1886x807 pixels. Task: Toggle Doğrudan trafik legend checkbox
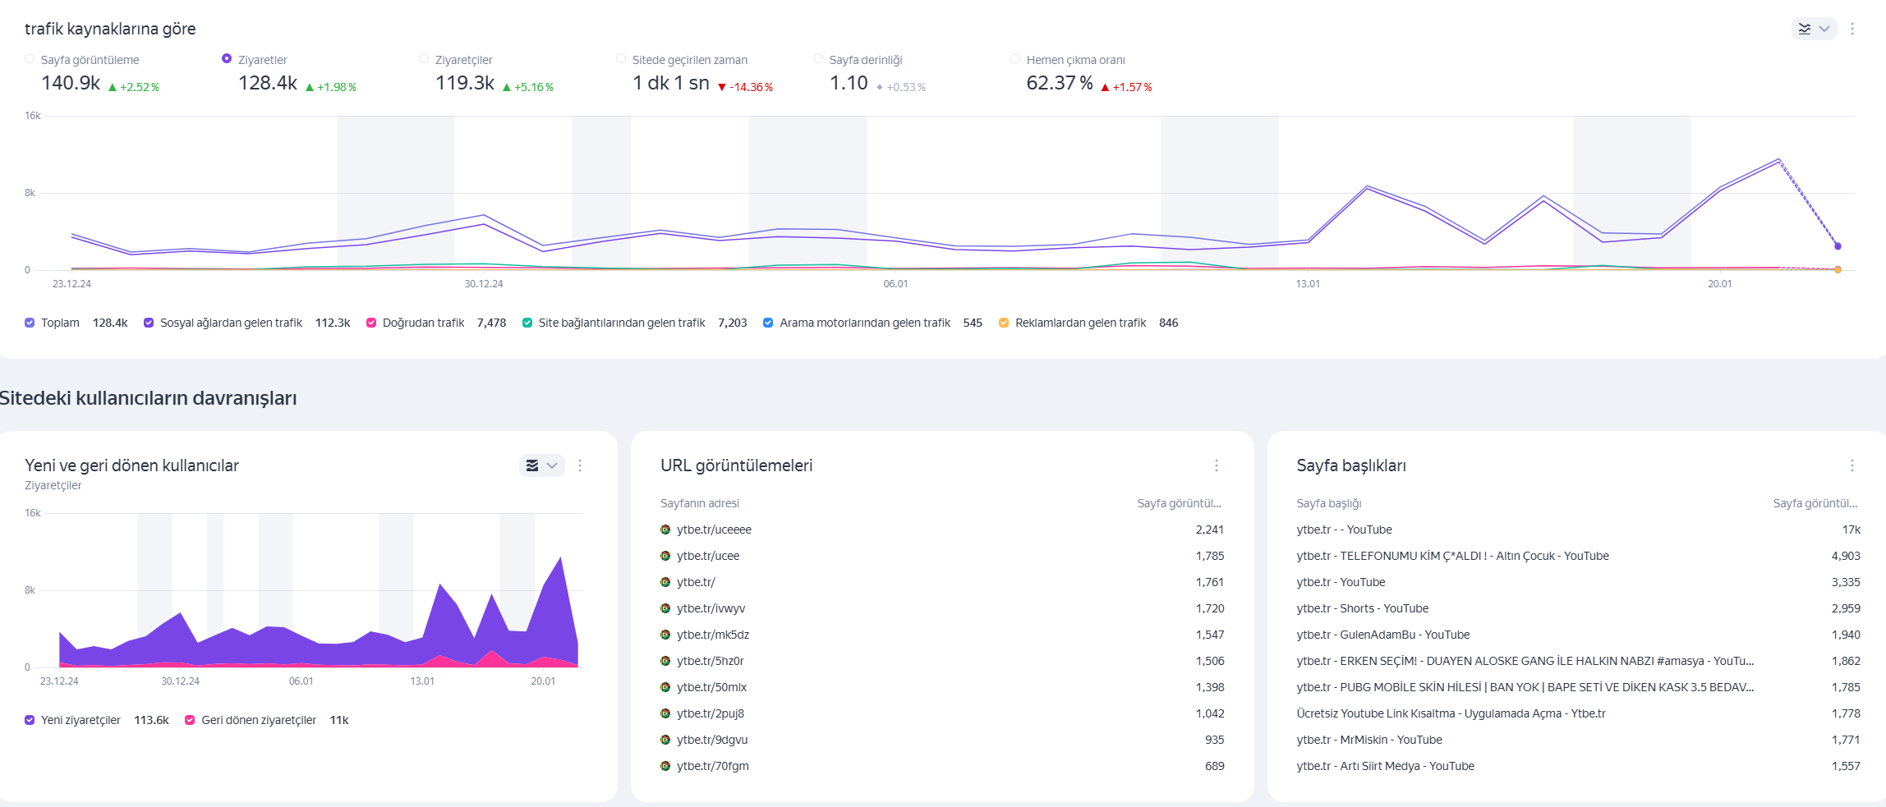click(371, 323)
